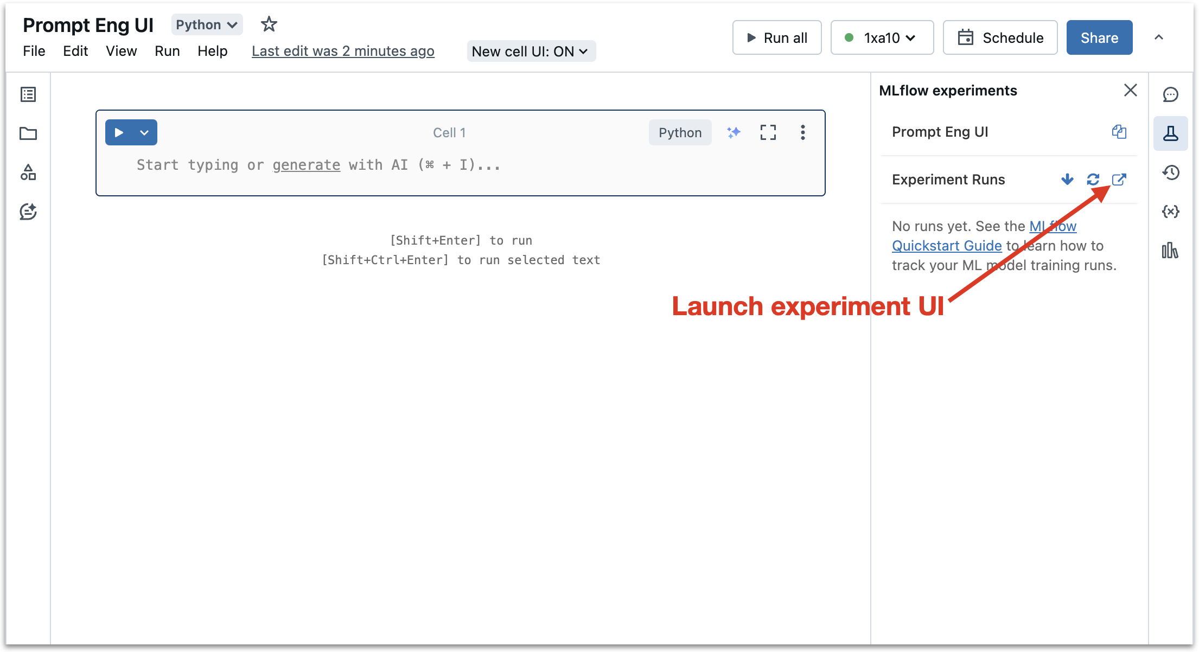The width and height of the screenshot is (1199, 652).
Task: Open the comments panel icon in right sidebar
Action: point(1170,95)
